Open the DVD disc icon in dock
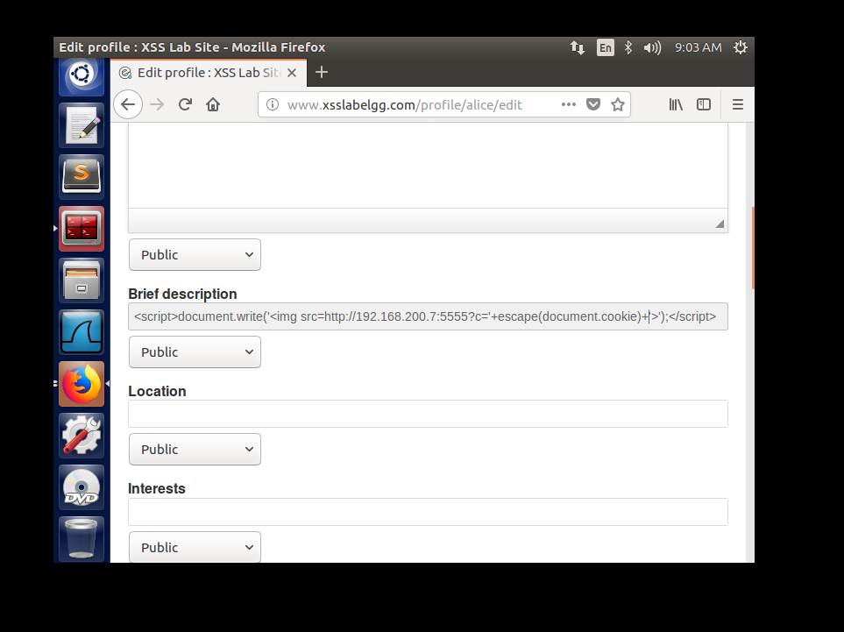This screenshot has width=844, height=632. (x=82, y=487)
